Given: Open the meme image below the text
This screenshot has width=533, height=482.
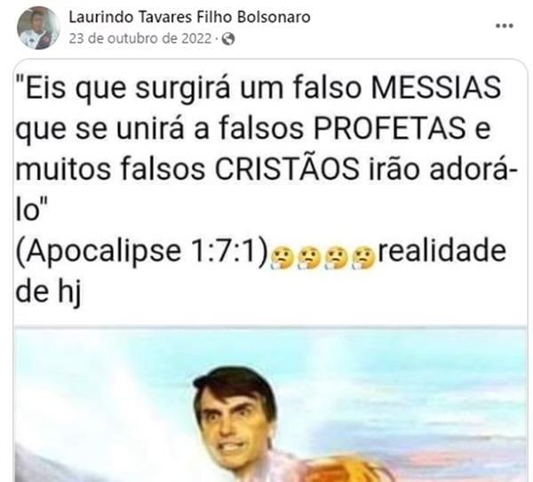Looking at the screenshot, I should coord(270,404).
